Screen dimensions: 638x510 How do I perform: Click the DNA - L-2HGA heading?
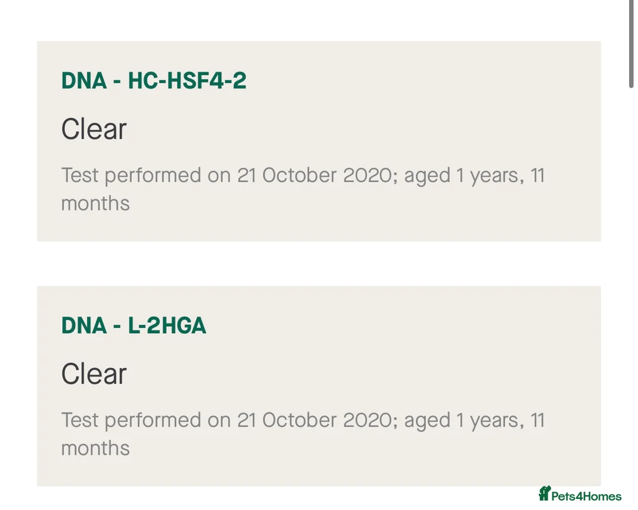pos(134,326)
